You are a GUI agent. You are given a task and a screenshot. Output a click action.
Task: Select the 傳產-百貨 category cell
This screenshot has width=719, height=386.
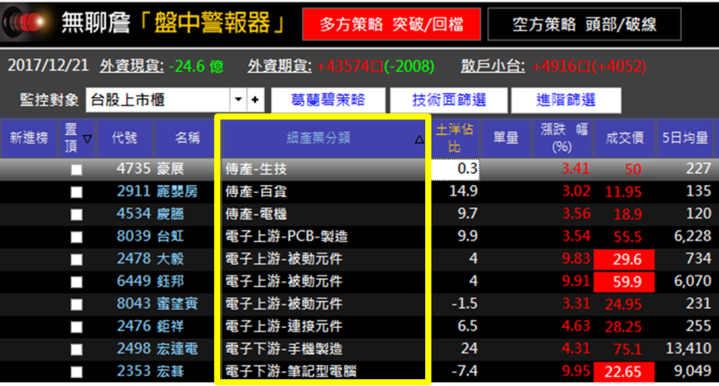coord(323,191)
